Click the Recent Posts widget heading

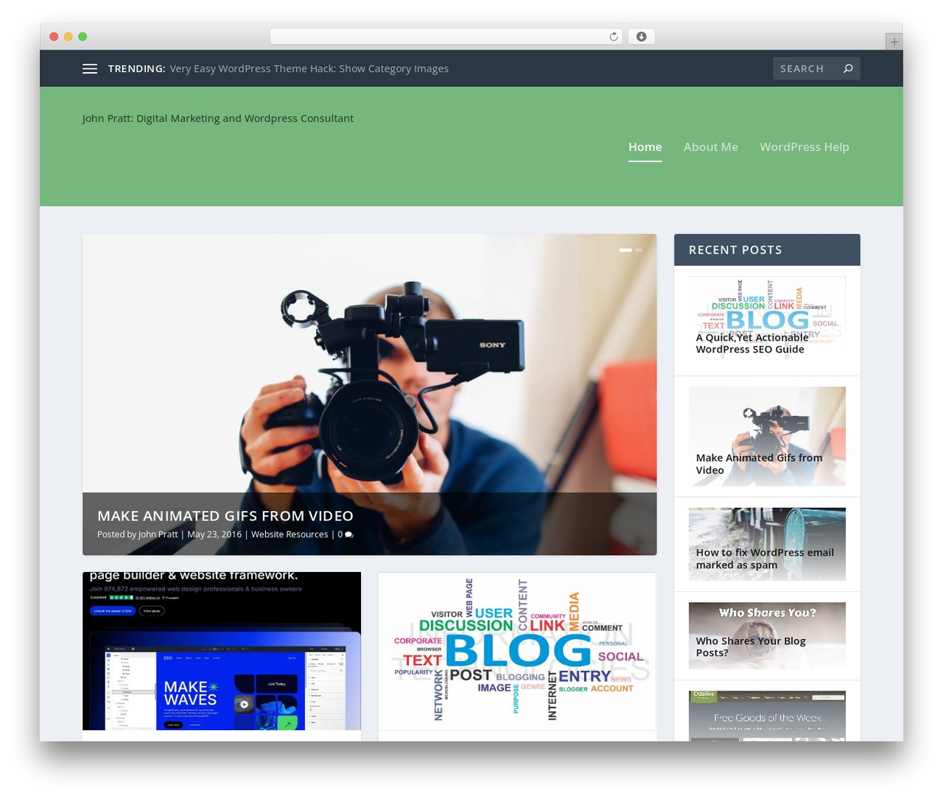coord(735,250)
